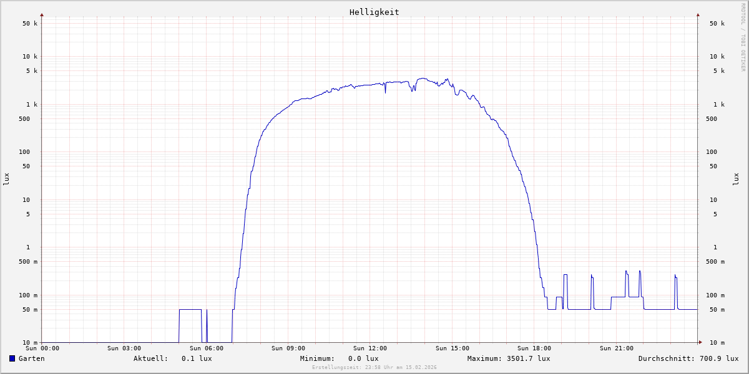The width and height of the screenshot is (749, 374).
Task: Click the Sun 00:00 time axis label
Action: tap(42, 348)
